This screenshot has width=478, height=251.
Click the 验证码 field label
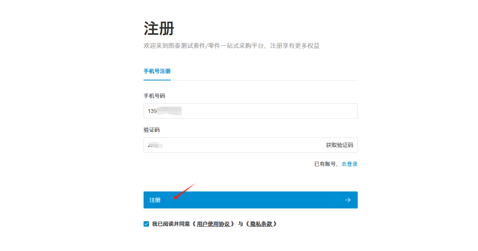(152, 130)
